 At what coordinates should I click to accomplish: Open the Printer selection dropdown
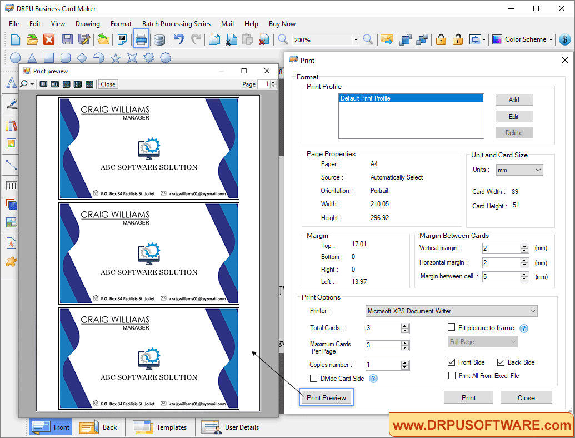point(452,311)
